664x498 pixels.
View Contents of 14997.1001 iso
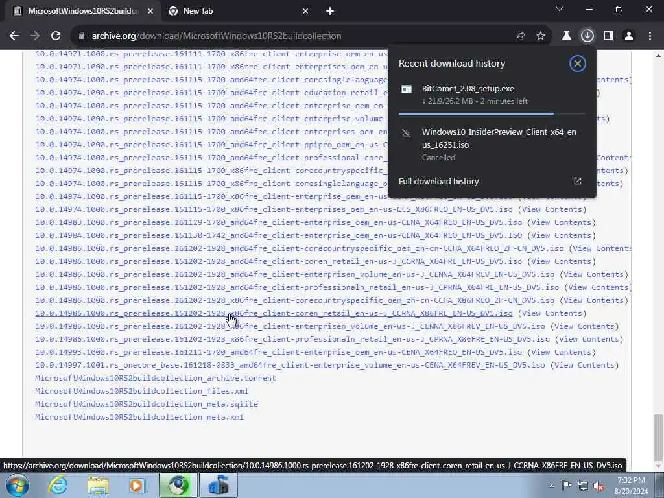(x=584, y=365)
